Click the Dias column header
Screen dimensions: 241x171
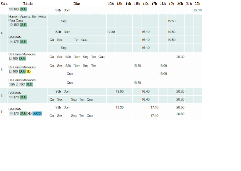point(77,4)
